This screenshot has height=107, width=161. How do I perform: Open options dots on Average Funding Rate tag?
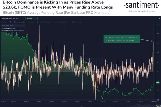coord(21,18)
